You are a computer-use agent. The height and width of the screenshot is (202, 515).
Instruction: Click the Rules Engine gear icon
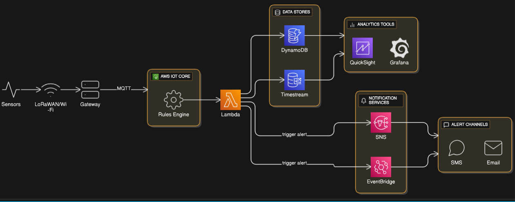(x=173, y=100)
